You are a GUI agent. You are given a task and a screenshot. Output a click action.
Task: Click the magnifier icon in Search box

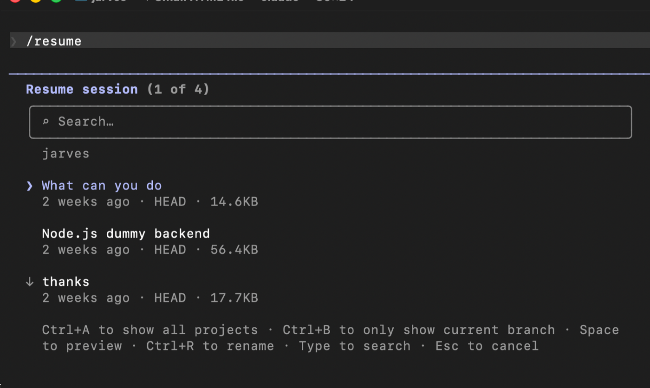(45, 122)
